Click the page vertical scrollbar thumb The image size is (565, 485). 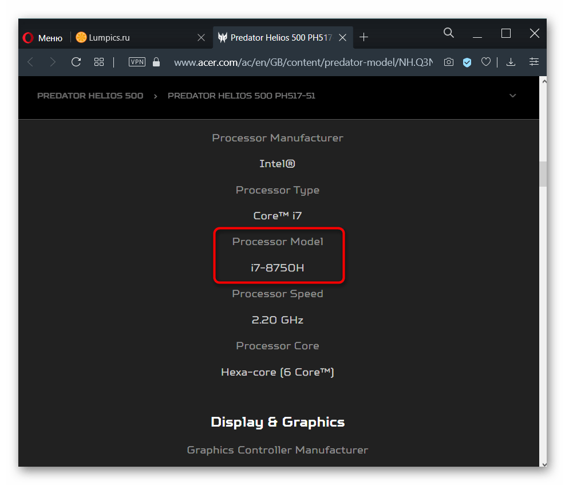coord(543,174)
